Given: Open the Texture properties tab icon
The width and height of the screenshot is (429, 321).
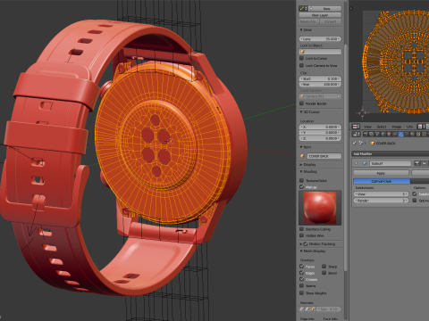Looking at the screenshot, I should point(418,134).
